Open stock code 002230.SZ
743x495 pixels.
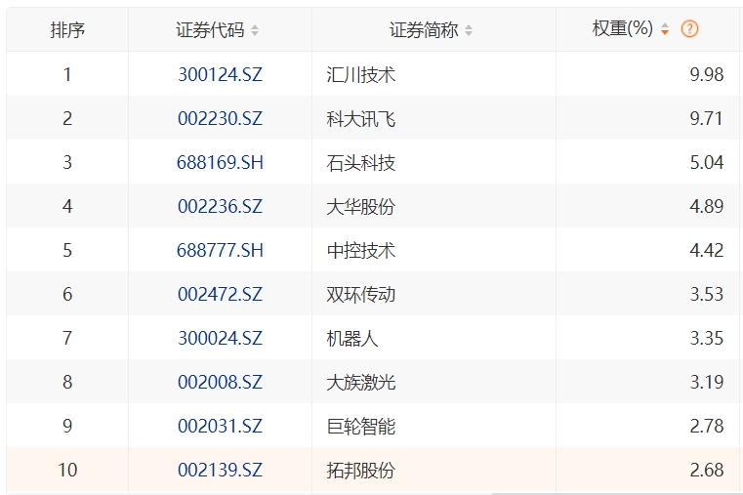click(x=220, y=118)
